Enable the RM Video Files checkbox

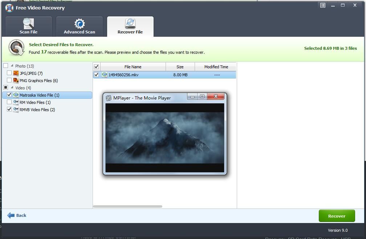tap(9, 102)
